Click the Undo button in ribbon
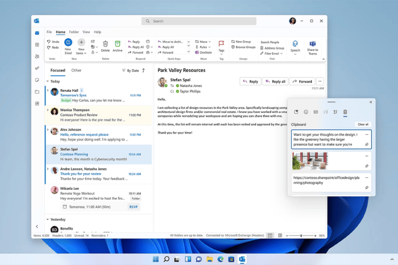 pyautogui.click(x=53, y=42)
